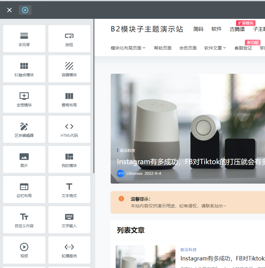Select the 按钮 button module
The height and width of the screenshot is (268, 265).
pos(69,39)
